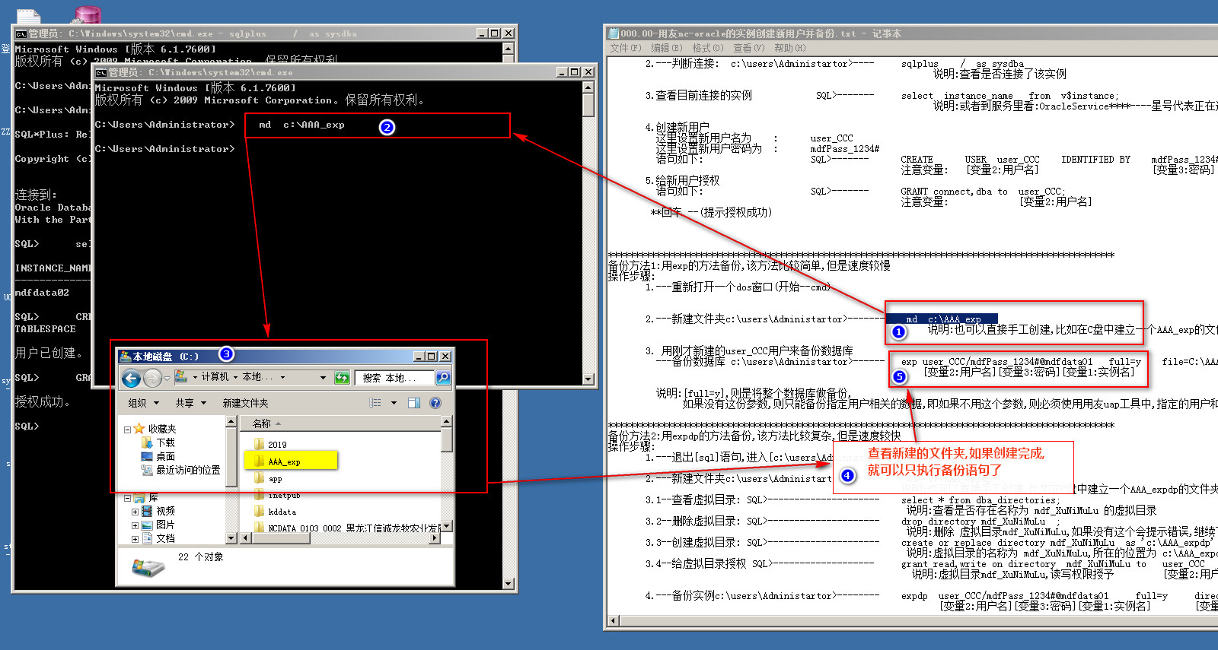Open the 共享 dropdown menu

[190, 403]
